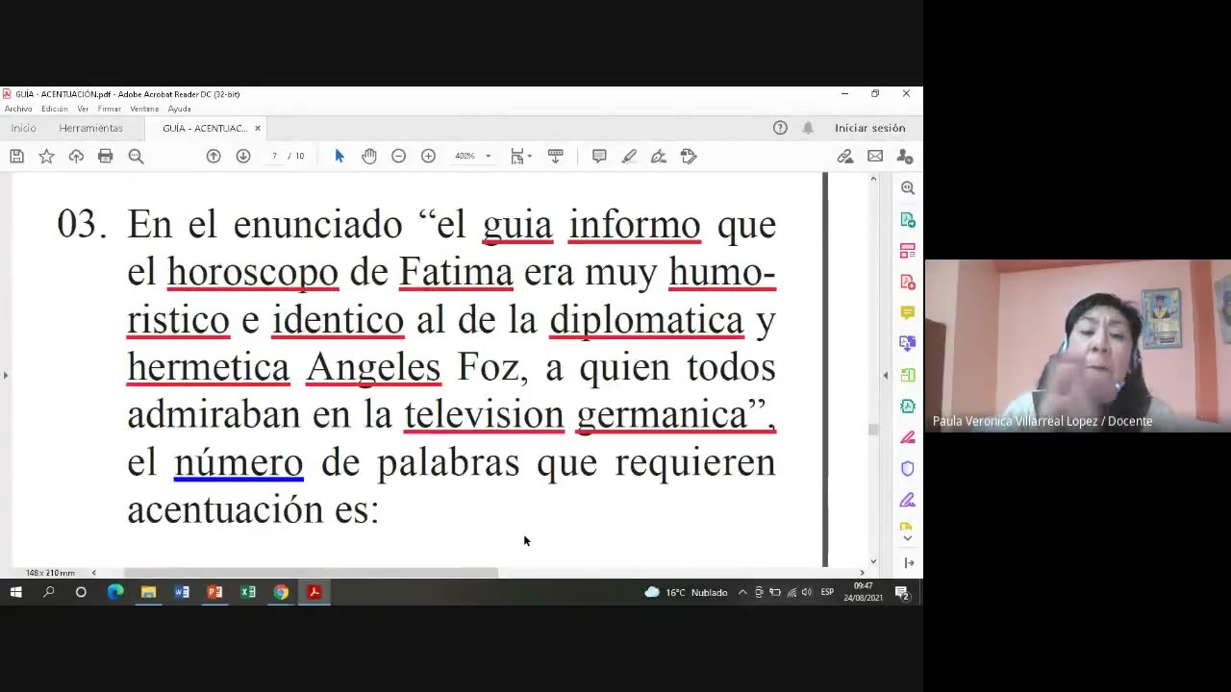
Task: Select the GUÍA - ACENTUAC... document tab
Action: click(205, 128)
